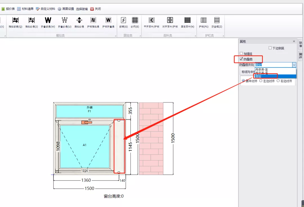The image size is (304, 207).
Task: Click the 画图设置 drawing settings button
Action: [x=66, y=9]
